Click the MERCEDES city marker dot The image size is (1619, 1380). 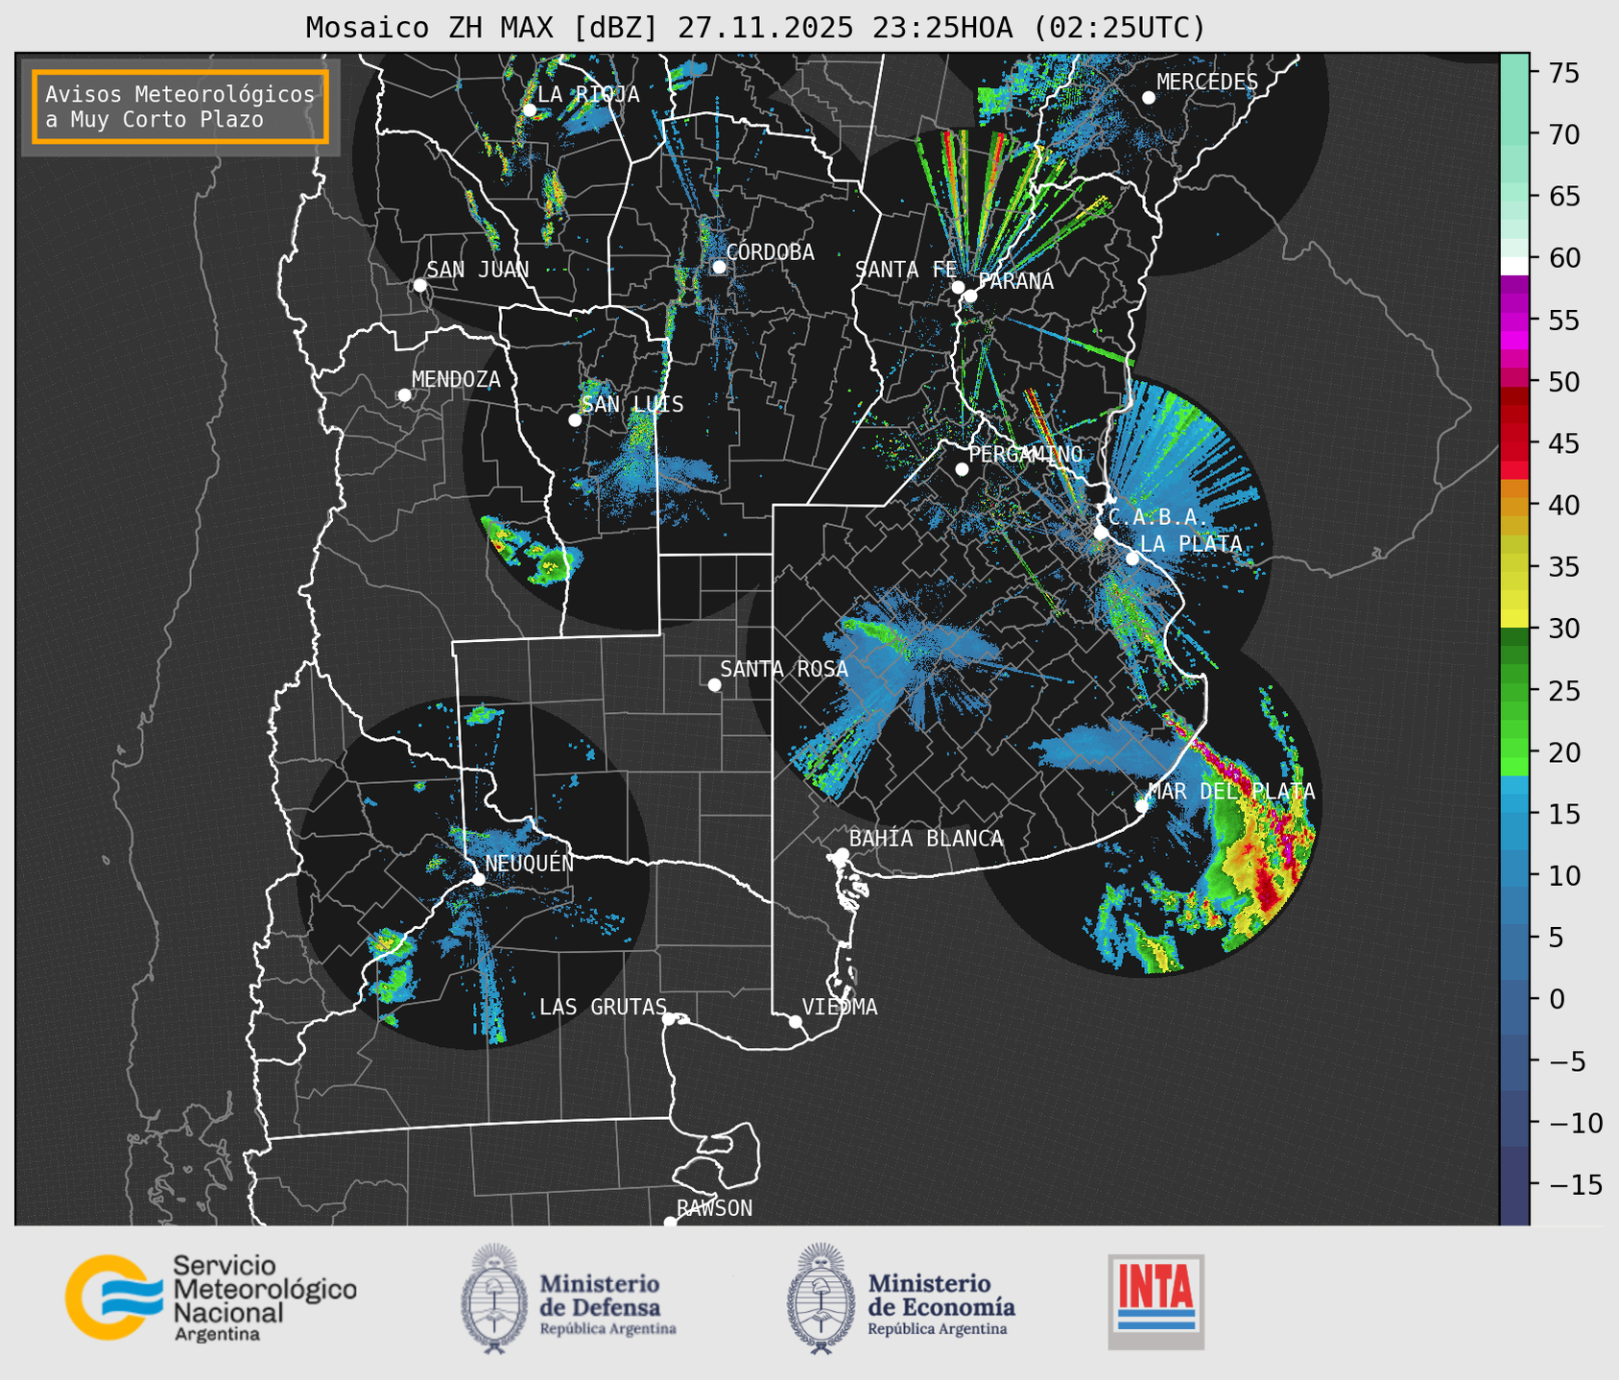(1148, 98)
